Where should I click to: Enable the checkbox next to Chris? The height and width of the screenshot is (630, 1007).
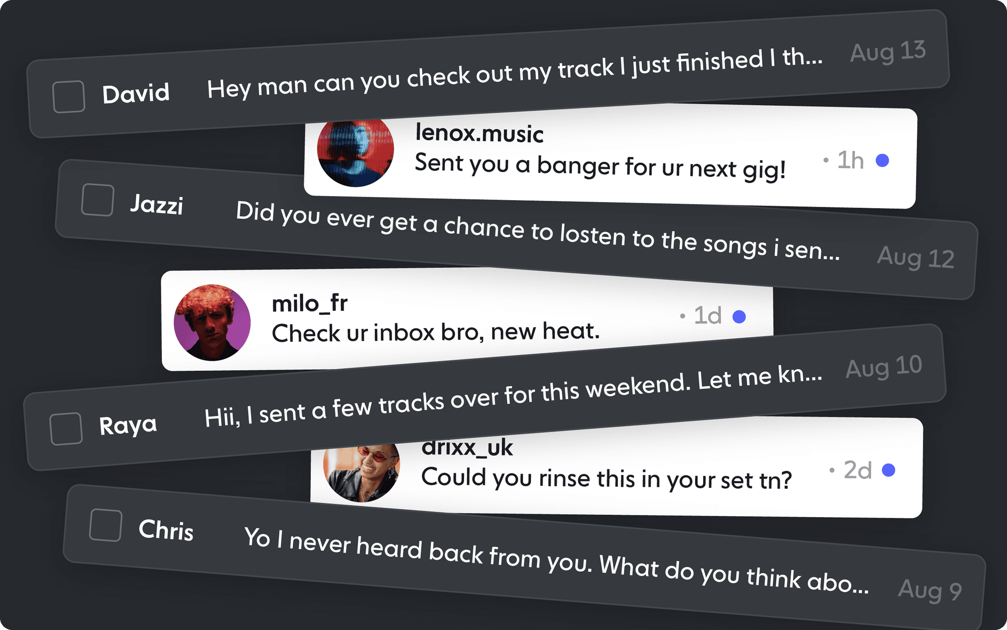pos(106,525)
